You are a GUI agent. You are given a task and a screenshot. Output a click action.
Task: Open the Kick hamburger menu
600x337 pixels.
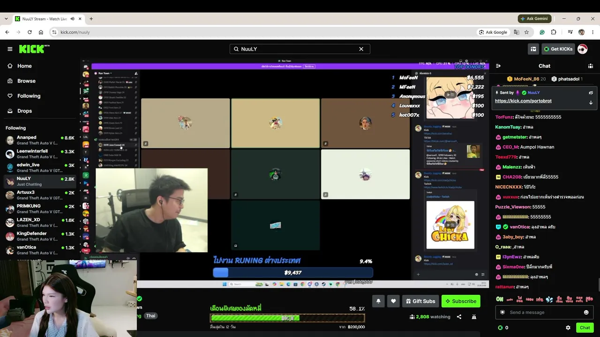click(10, 49)
